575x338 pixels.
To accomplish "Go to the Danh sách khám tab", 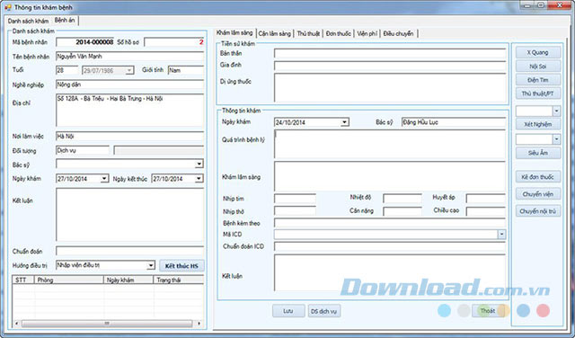I will (x=28, y=21).
